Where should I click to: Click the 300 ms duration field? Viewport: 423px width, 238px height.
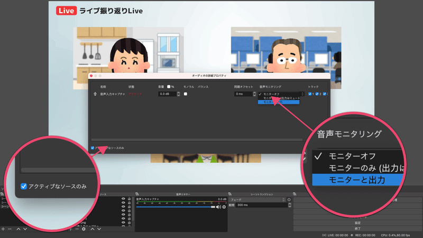[262, 205]
